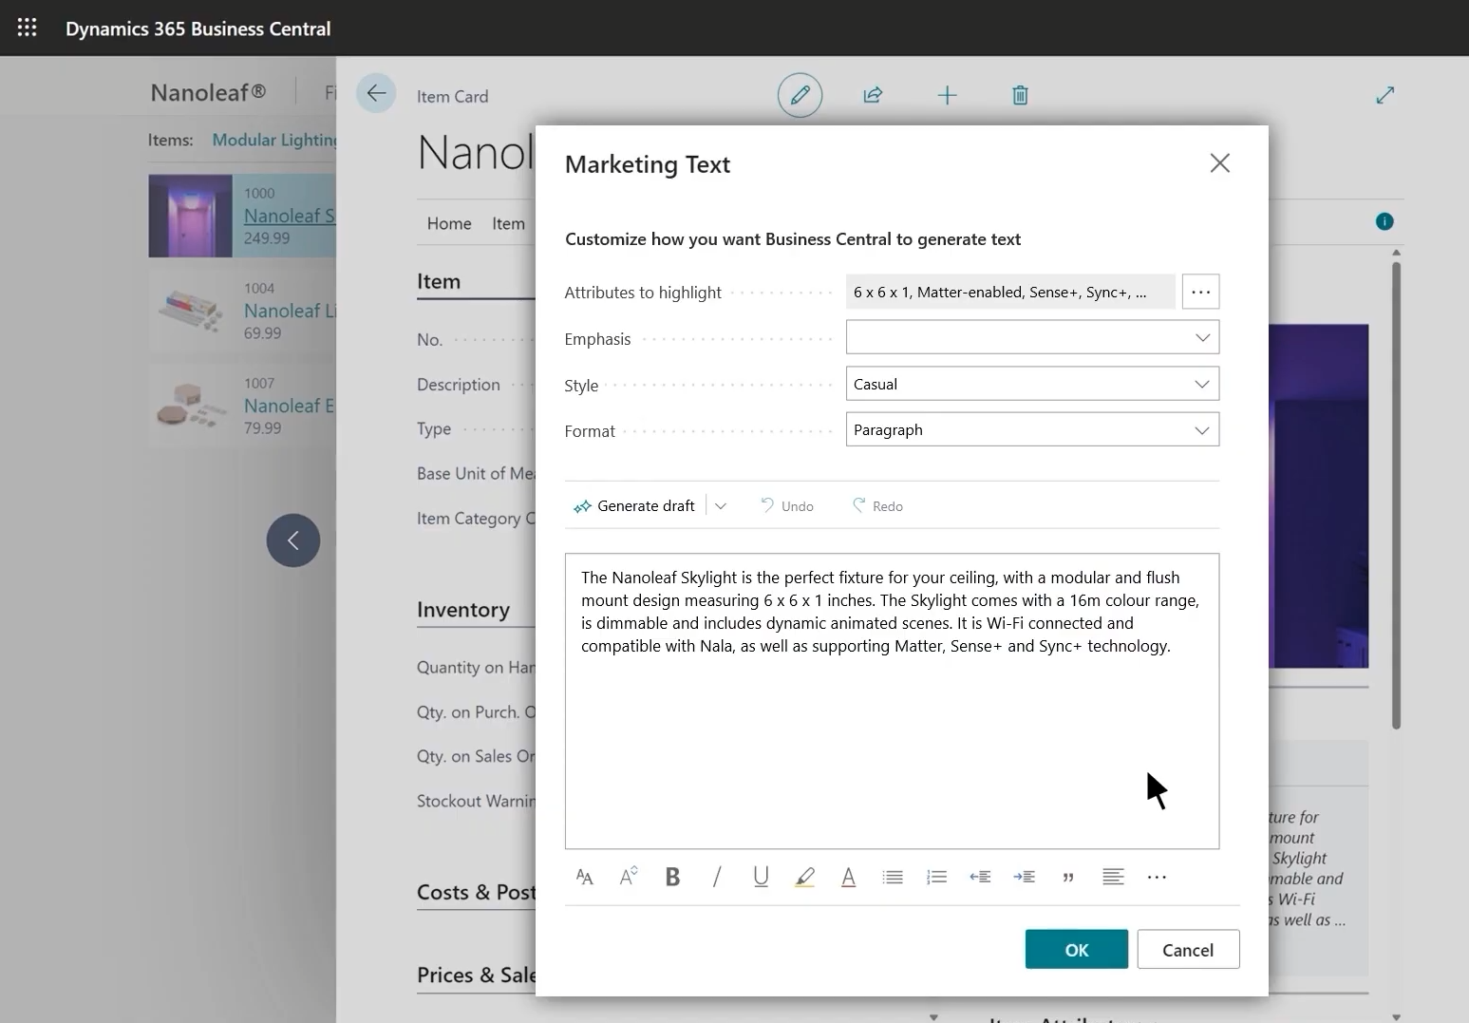The image size is (1469, 1023).
Task: Open the Style dropdown showing Casual
Action: pos(1032,384)
